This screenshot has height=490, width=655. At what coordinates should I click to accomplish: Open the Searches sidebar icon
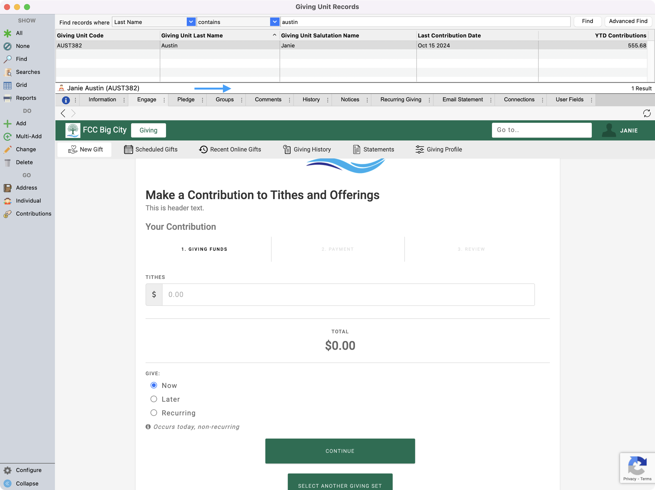pos(8,72)
